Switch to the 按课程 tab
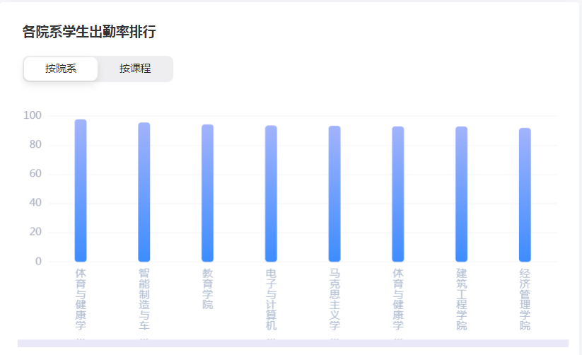The image size is (582, 355). 135,69
